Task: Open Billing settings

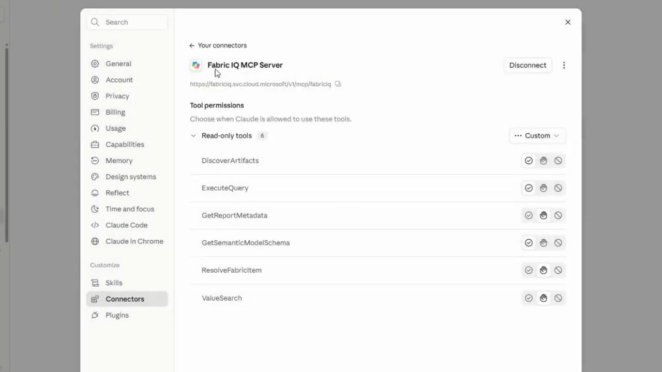Action: click(127, 112)
